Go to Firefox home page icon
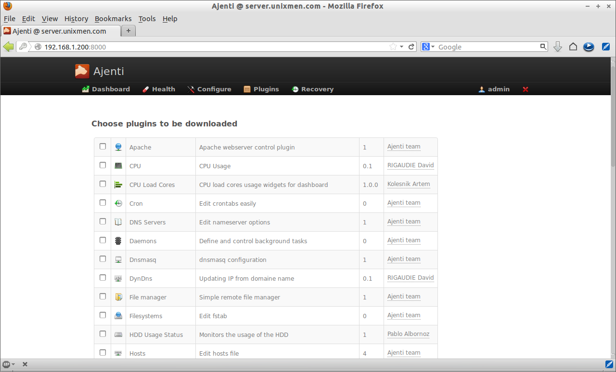This screenshot has height=372, width=616. point(573,47)
